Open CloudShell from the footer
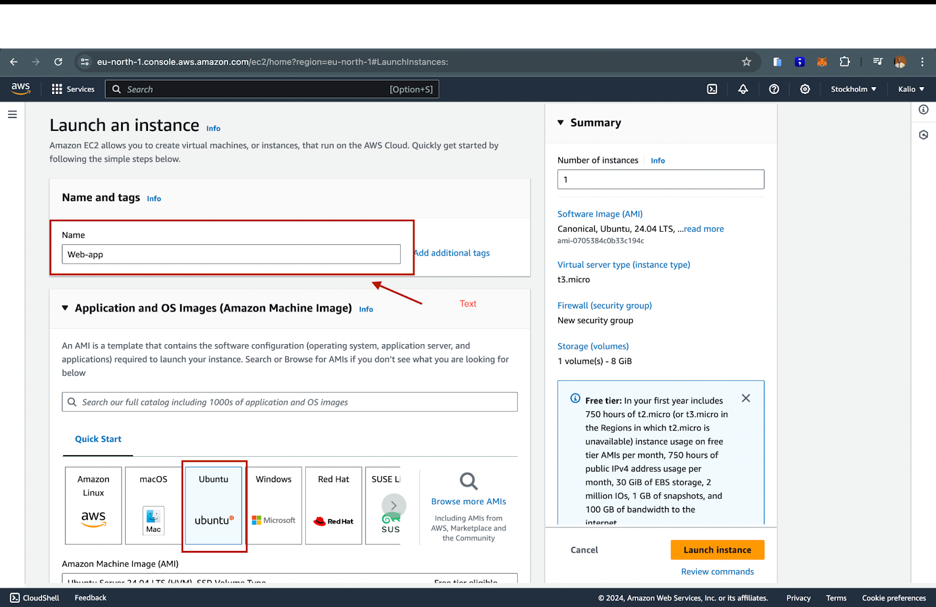Image resolution: width=936 pixels, height=607 pixels. pos(35,598)
